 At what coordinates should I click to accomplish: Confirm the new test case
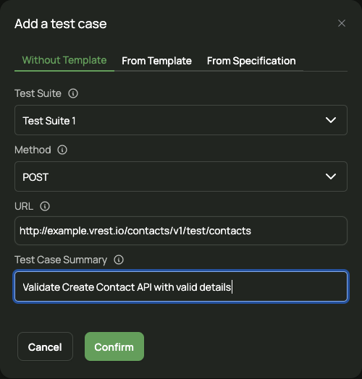coord(114,346)
